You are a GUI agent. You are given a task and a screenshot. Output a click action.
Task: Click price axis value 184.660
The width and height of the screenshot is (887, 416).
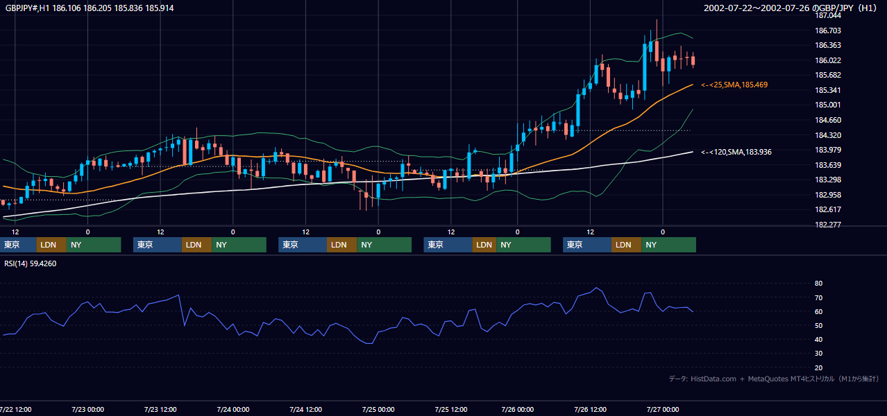click(828, 120)
